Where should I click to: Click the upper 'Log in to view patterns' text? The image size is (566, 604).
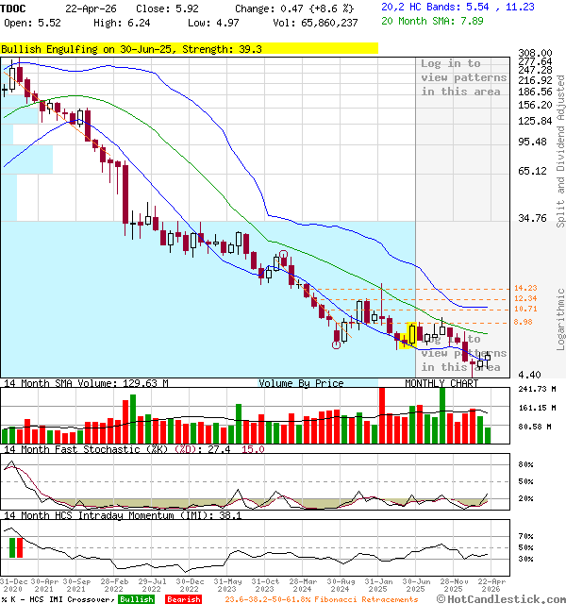pos(461,77)
